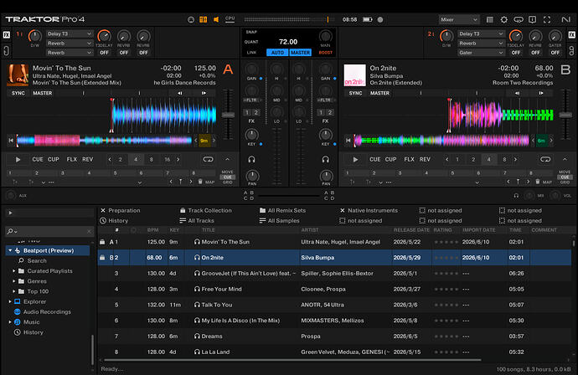Screen dimensions: 578x375
Task: Expand the Explorer tree node
Action: pyautogui.click(x=10, y=301)
